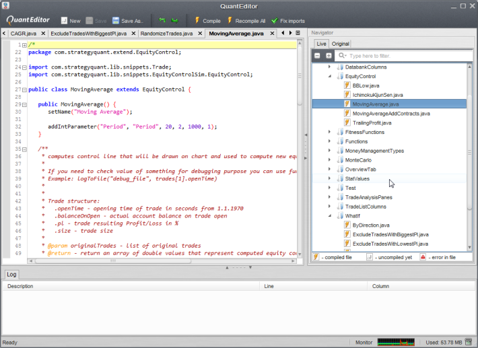Image resolution: width=478 pixels, height=348 pixels.
Task: Click garbage collect icon beside memory usage
Action: coord(468,342)
